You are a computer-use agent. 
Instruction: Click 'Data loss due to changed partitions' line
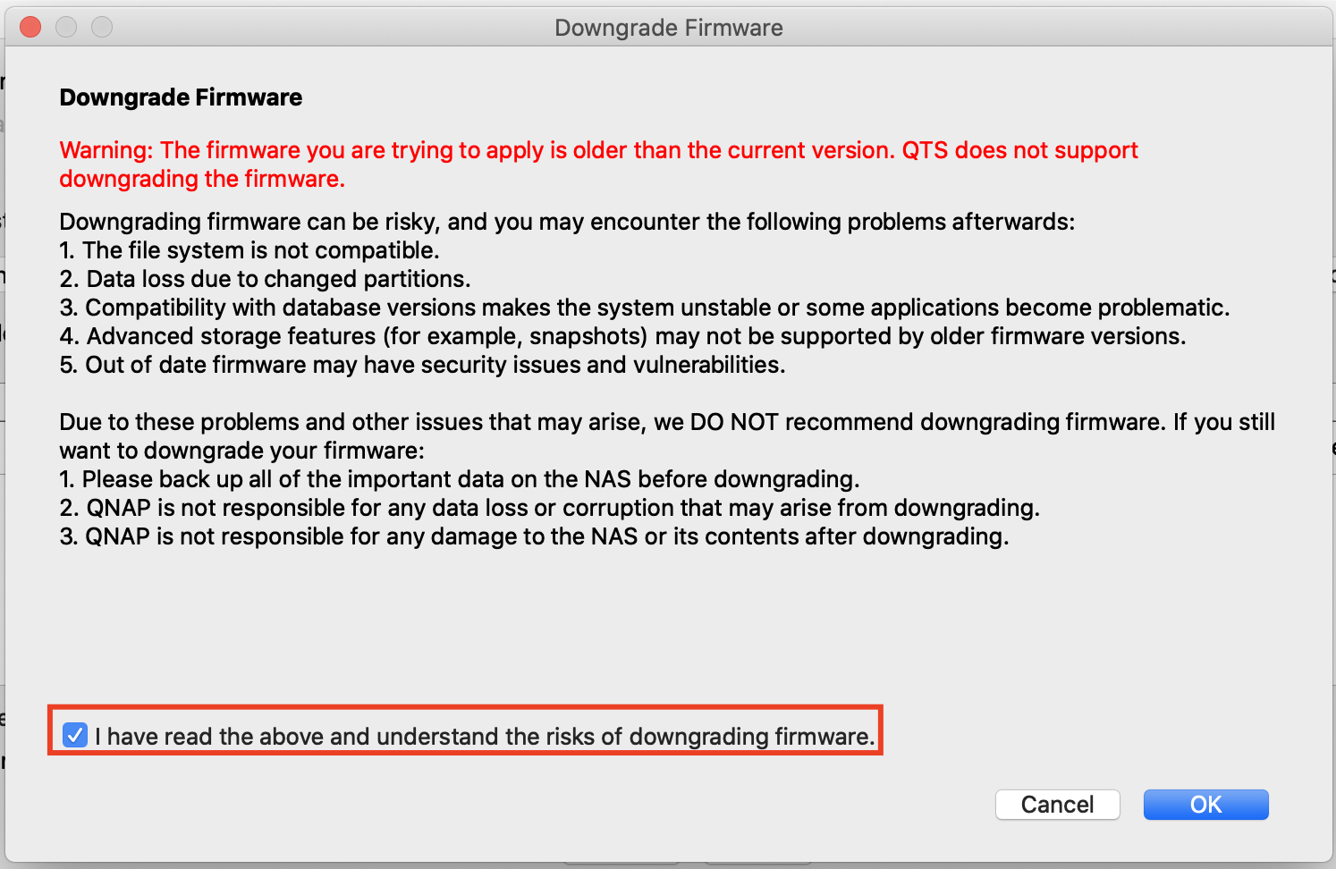click(x=265, y=279)
